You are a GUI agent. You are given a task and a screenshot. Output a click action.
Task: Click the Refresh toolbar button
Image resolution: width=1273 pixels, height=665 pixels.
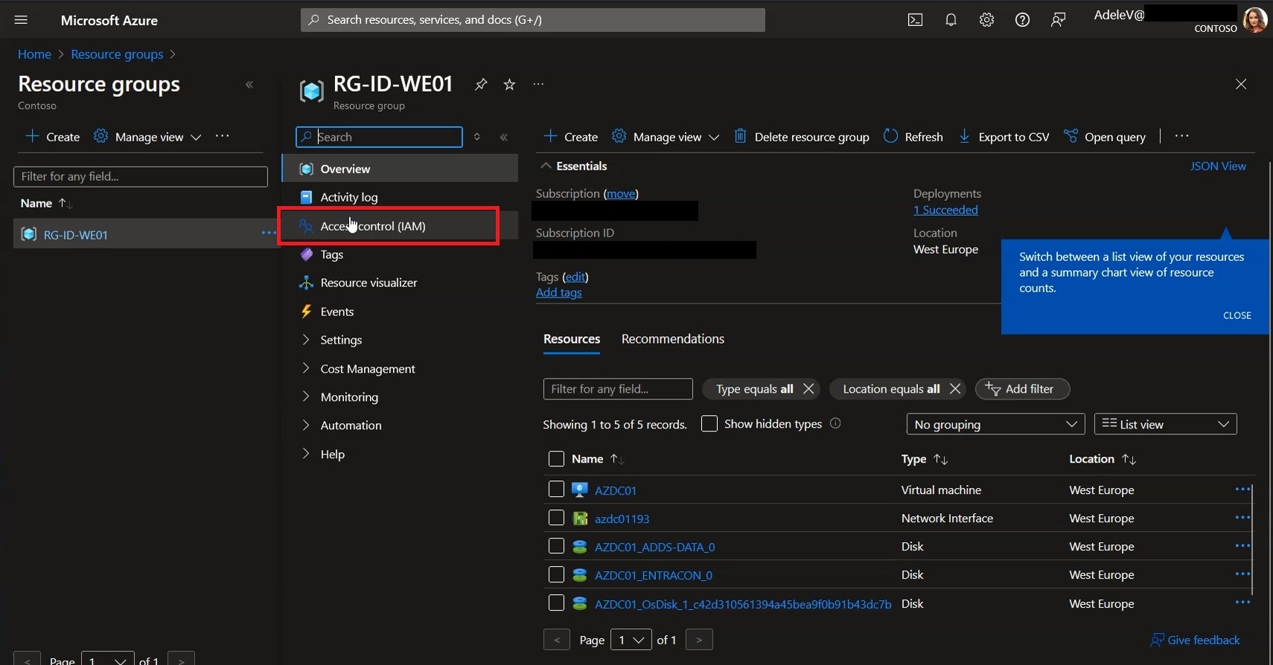(913, 137)
